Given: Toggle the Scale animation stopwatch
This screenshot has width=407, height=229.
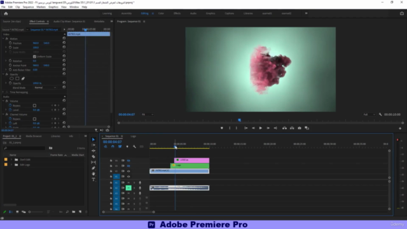Looking at the screenshot, I should click(10, 48).
